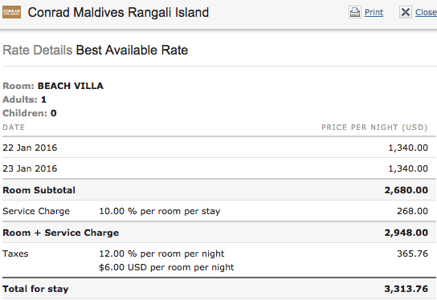The height and width of the screenshot is (300, 437).
Task: Select the 22 Jan 2016 date row
Action: pyautogui.click(x=219, y=148)
